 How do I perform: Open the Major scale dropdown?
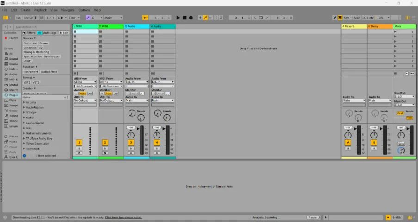(113, 18)
